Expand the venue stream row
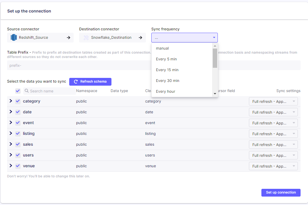 click(11, 166)
